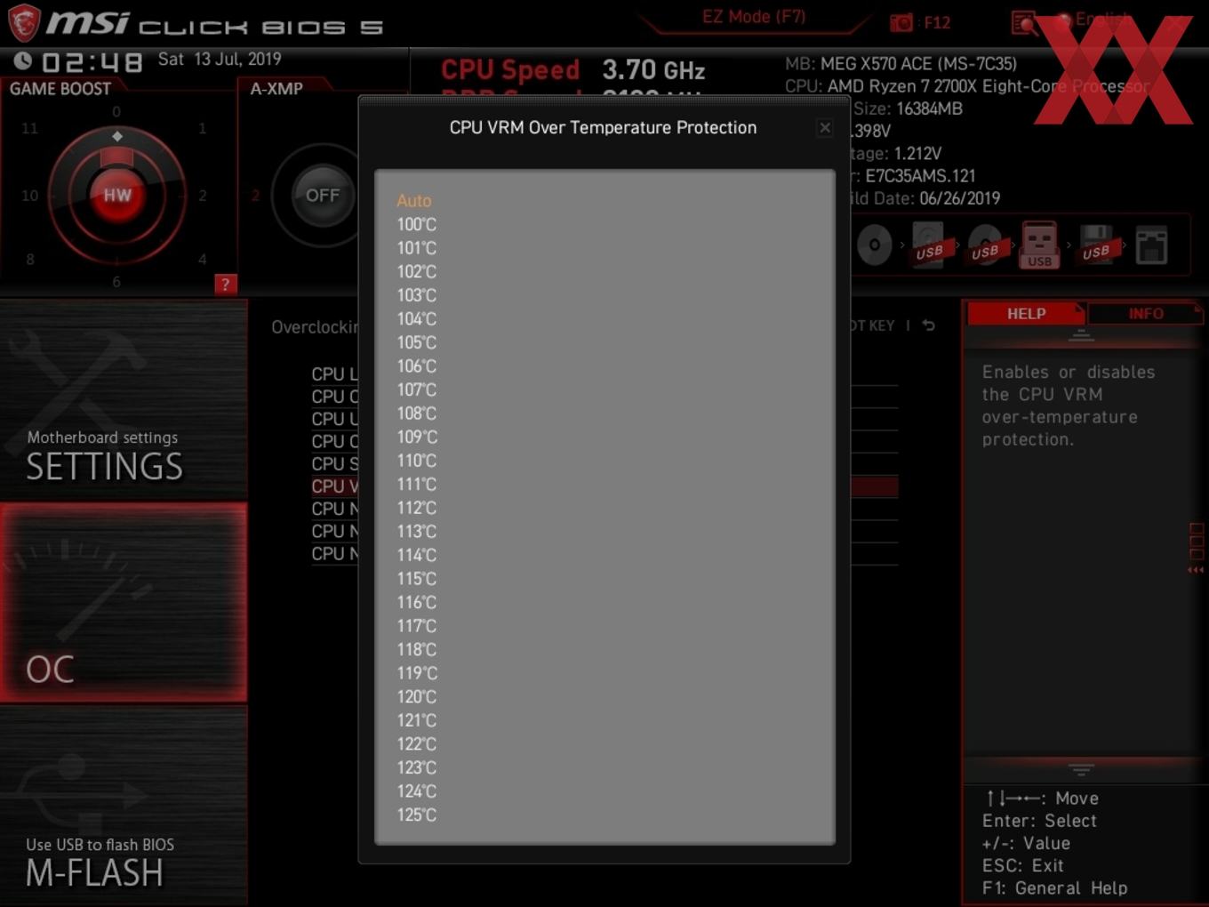The height and width of the screenshot is (907, 1209).
Task: Set protection to 106°C
Action: click(x=417, y=366)
